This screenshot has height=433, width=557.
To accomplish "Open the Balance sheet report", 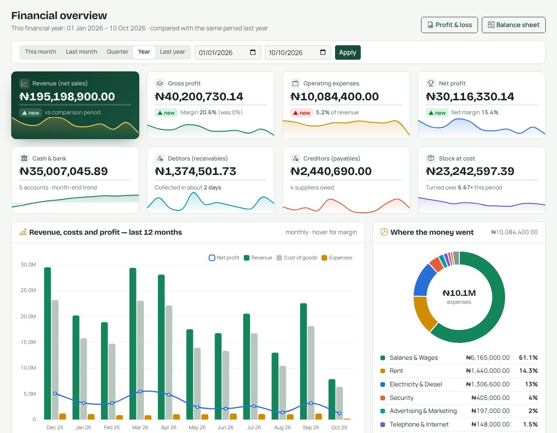I will click(514, 25).
